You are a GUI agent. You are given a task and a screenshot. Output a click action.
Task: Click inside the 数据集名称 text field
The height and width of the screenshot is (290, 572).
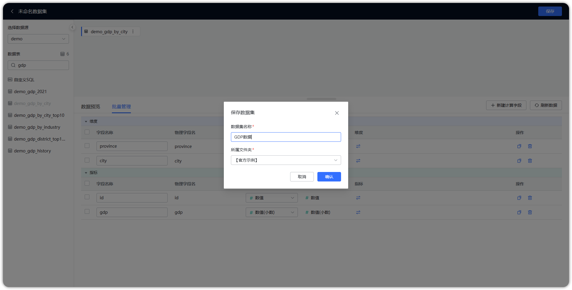tap(285, 137)
